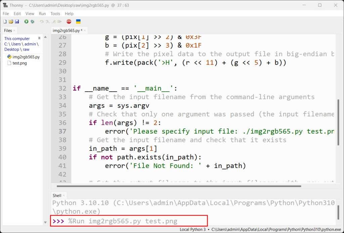This screenshot has width=344, height=233.
Task: Close the img2rgb565.py editor tab
Action: click(85, 31)
